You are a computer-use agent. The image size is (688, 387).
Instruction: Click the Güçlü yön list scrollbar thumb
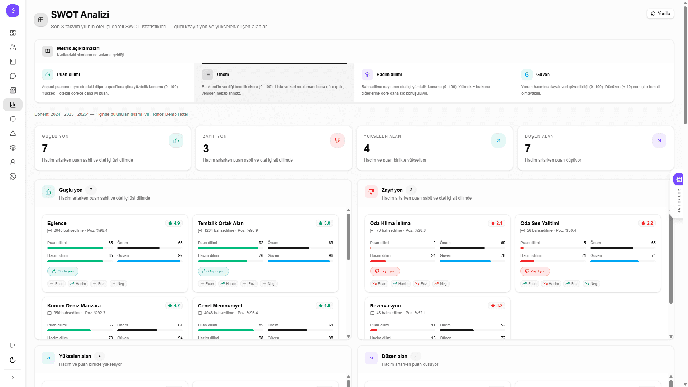point(348,237)
